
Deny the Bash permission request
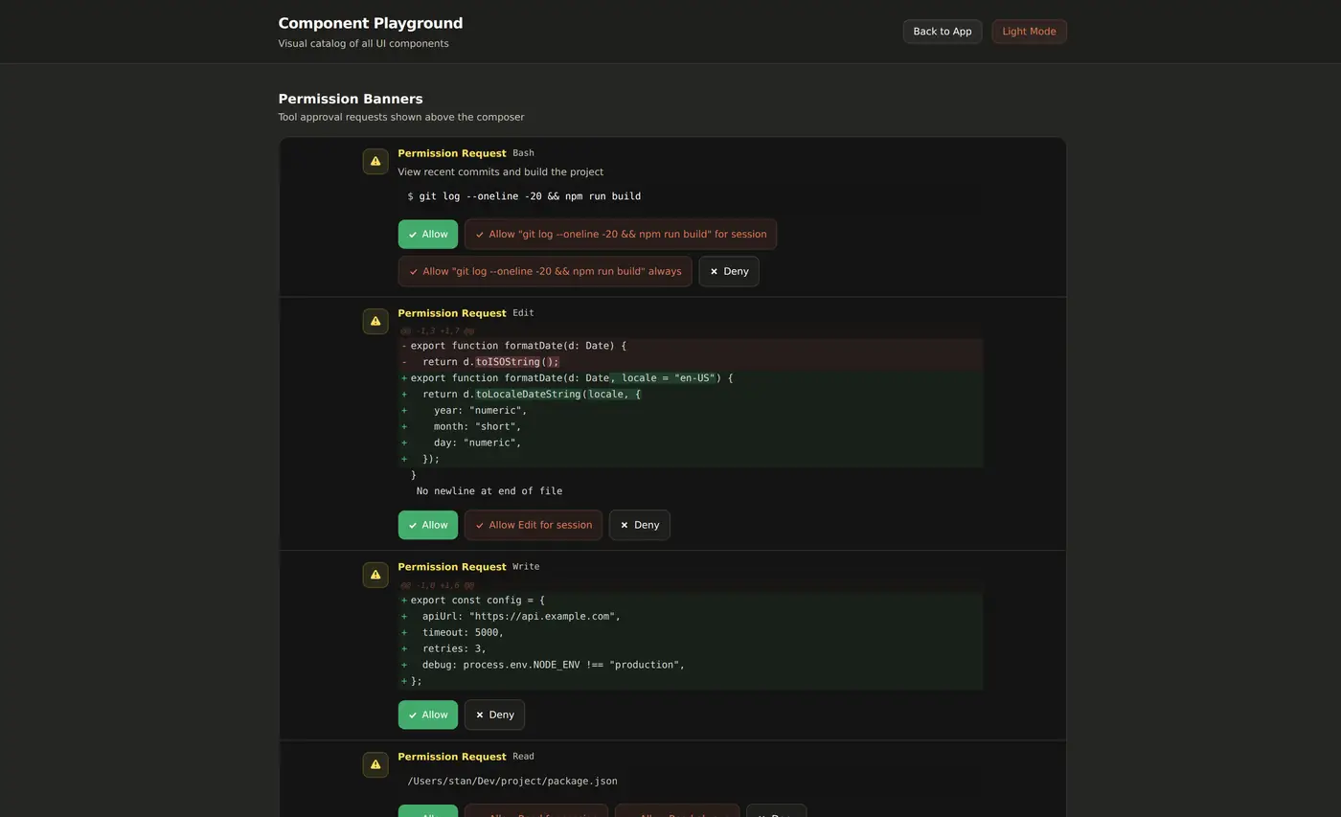729,272
